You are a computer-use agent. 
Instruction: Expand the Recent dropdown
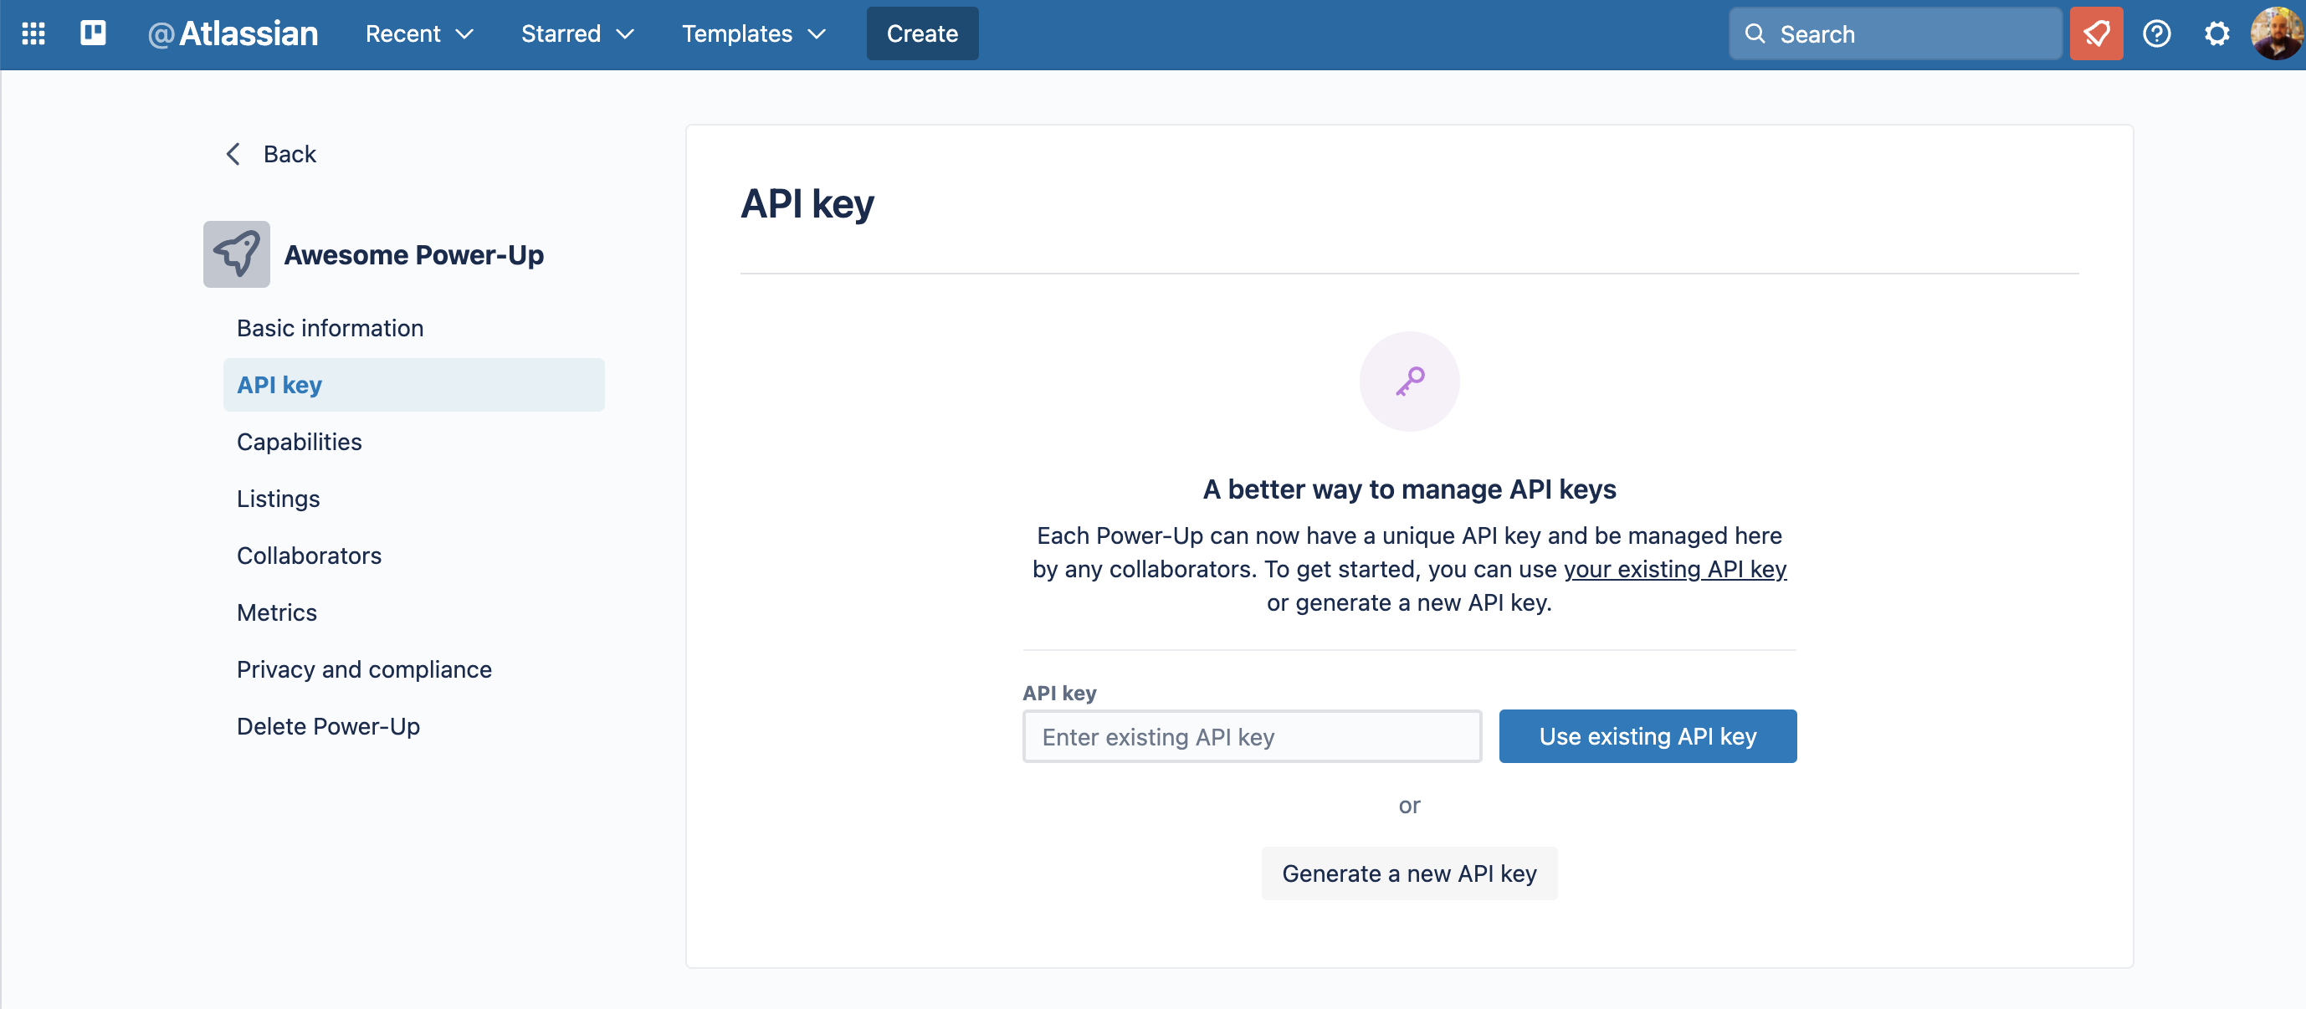click(x=419, y=34)
